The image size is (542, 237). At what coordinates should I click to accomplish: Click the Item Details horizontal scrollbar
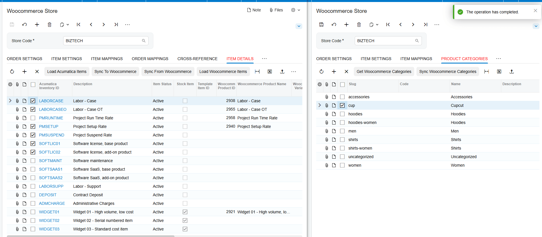tap(91, 236)
